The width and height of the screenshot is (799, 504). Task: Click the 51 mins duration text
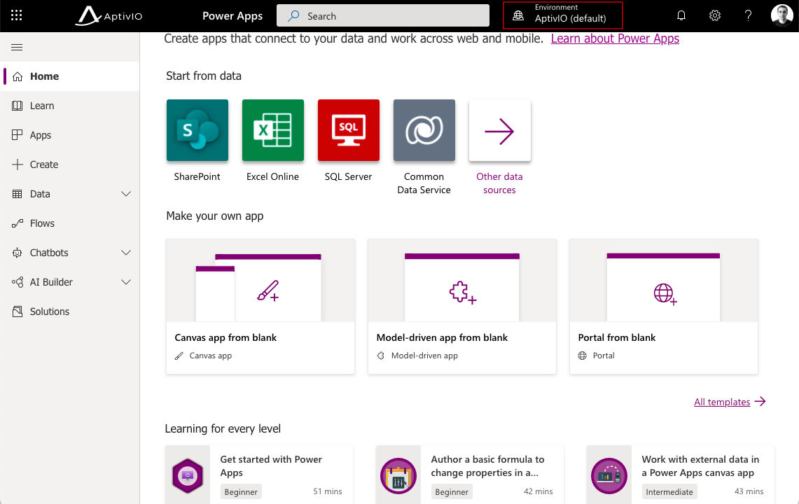tap(328, 491)
